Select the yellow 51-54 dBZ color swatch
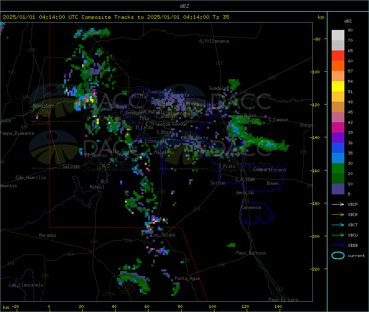This screenshot has height=312, width=369. click(338, 87)
